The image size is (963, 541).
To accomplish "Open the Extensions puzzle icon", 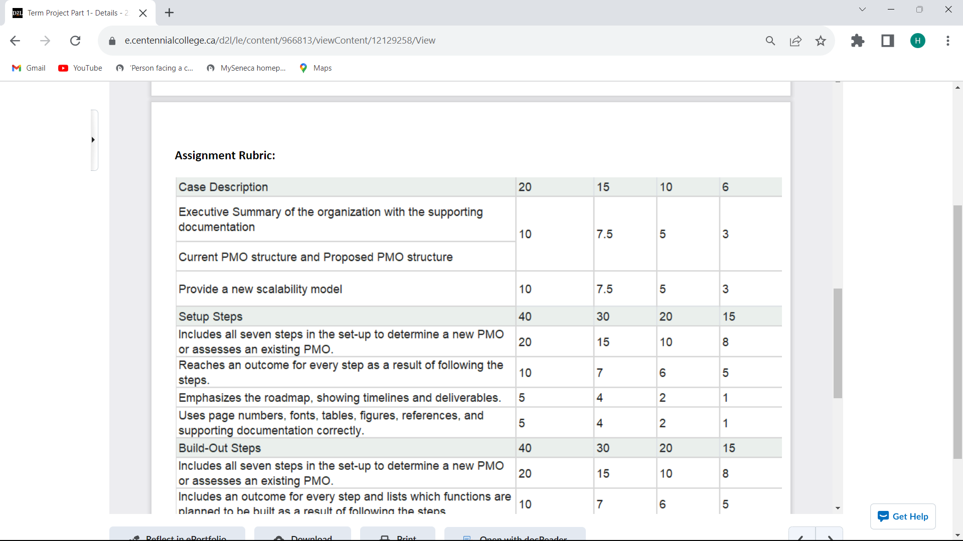I will 858,41.
